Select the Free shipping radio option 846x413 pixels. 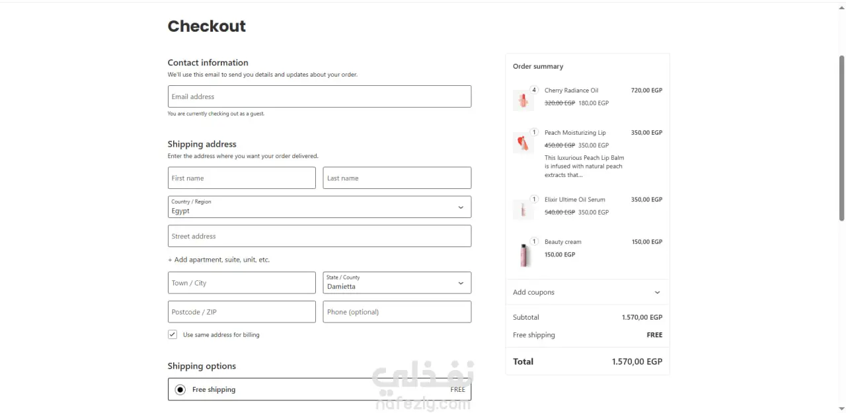(x=180, y=390)
